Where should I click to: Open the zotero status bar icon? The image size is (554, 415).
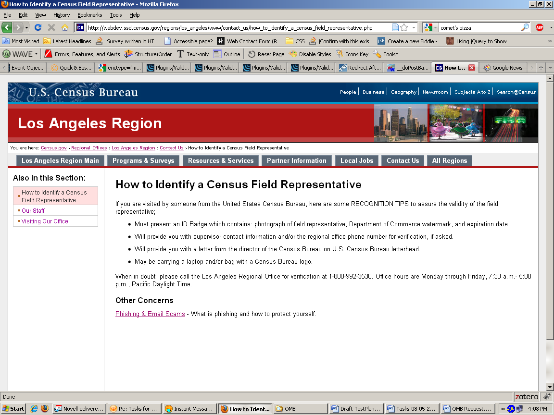[x=527, y=397]
